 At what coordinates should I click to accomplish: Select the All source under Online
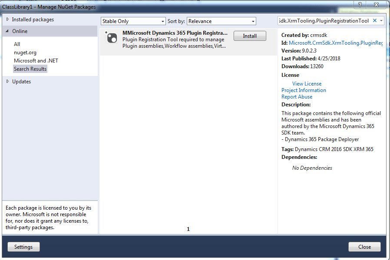click(17, 44)
